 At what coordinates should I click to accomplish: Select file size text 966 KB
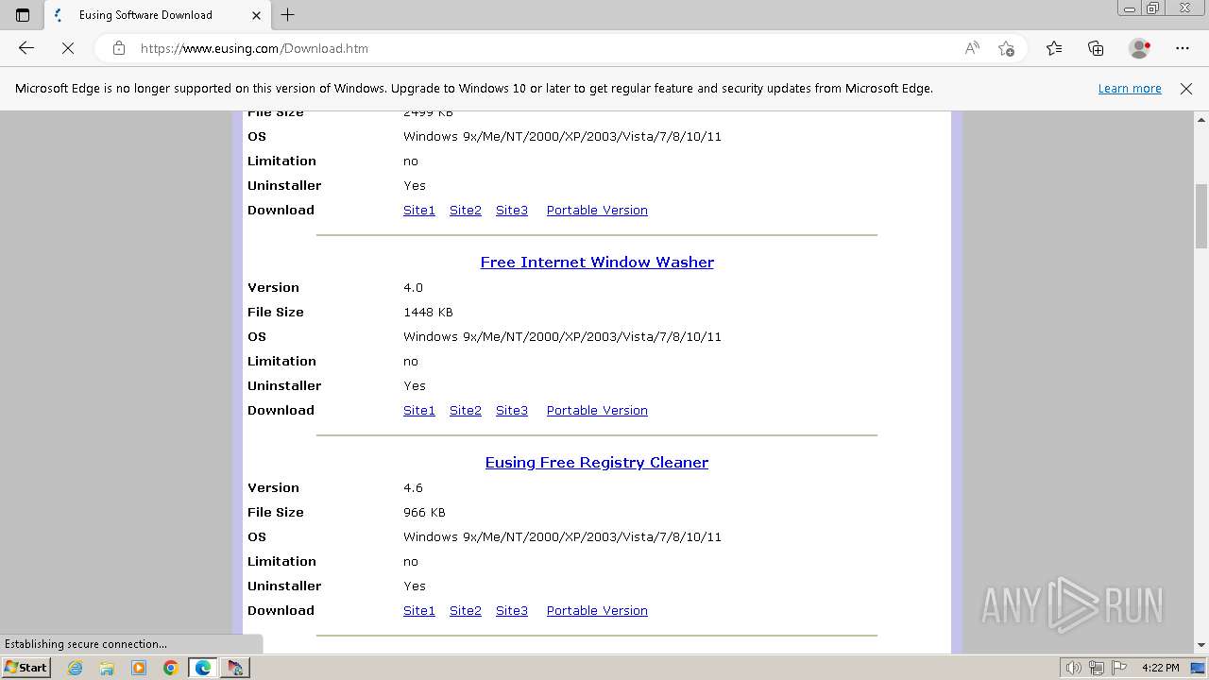(x=424, y=513)
